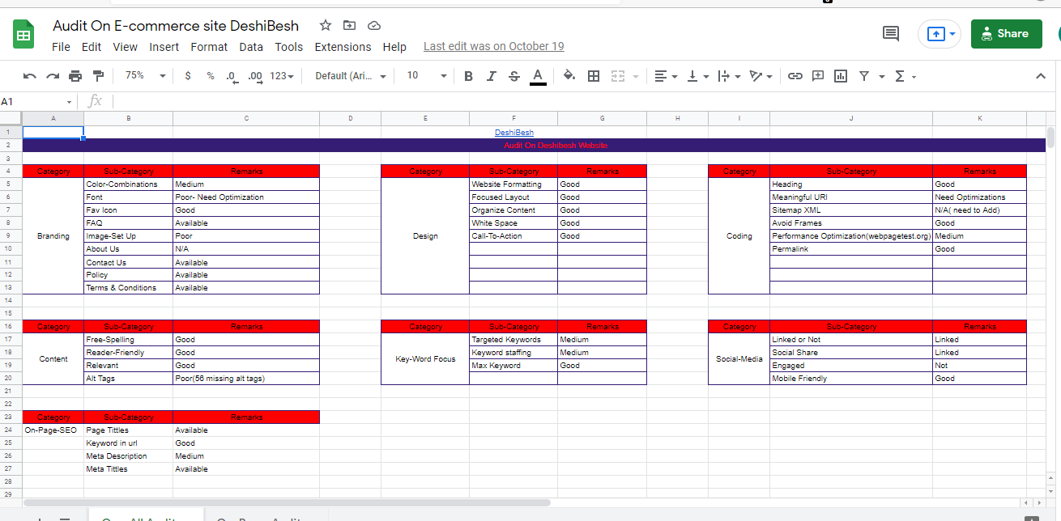Select the Paint format roller icon
Screen dimensions: 1061x521
pos(98,76)
